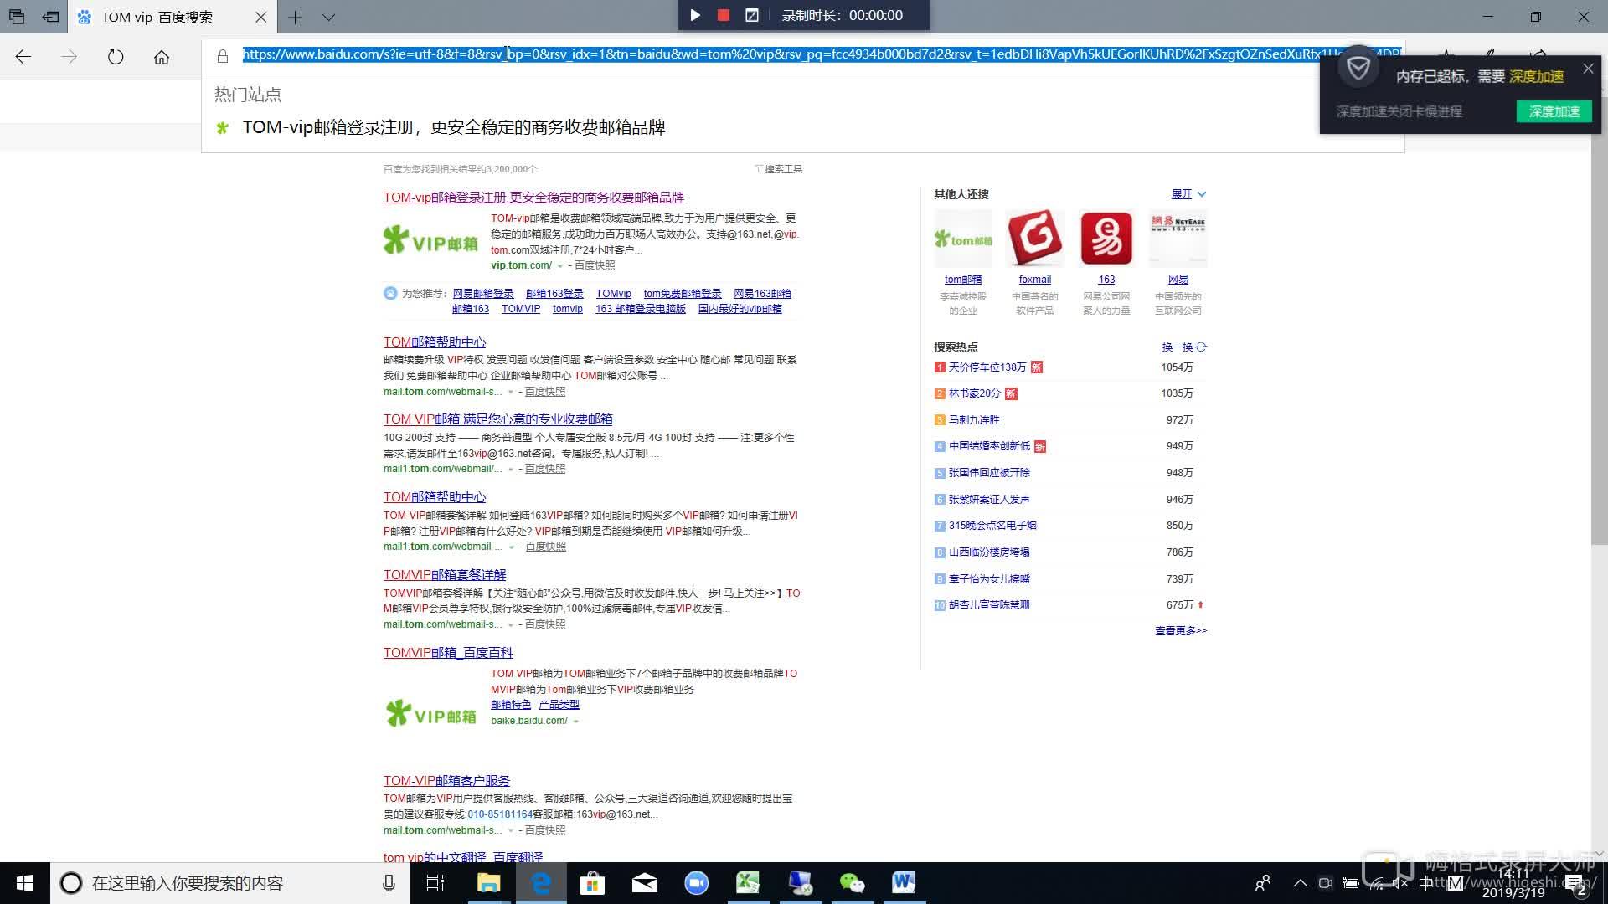Click the recorder play button
Image resolution: width=1608 pixels, height=904 pixels.
tap(695, 15)
